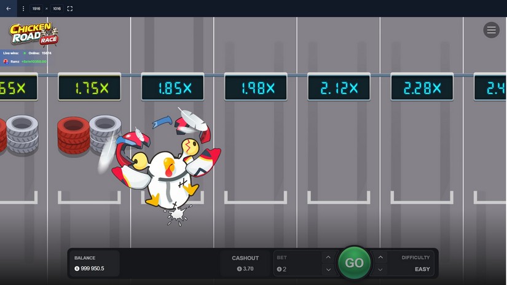The height and width of the screenshot is (285, 507).
Task: Click the Cashout 3.70 button
Action: coord(245,263)
